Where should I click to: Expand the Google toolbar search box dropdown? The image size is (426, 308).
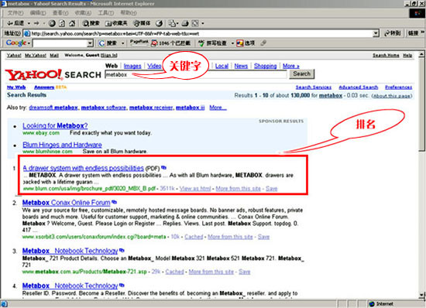(x=90, y=43)
